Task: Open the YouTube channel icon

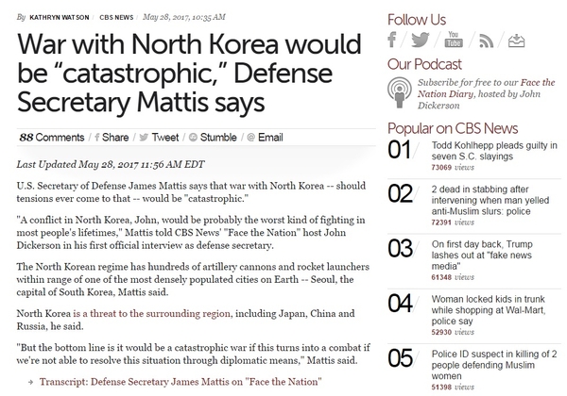Action: (453, 40)
